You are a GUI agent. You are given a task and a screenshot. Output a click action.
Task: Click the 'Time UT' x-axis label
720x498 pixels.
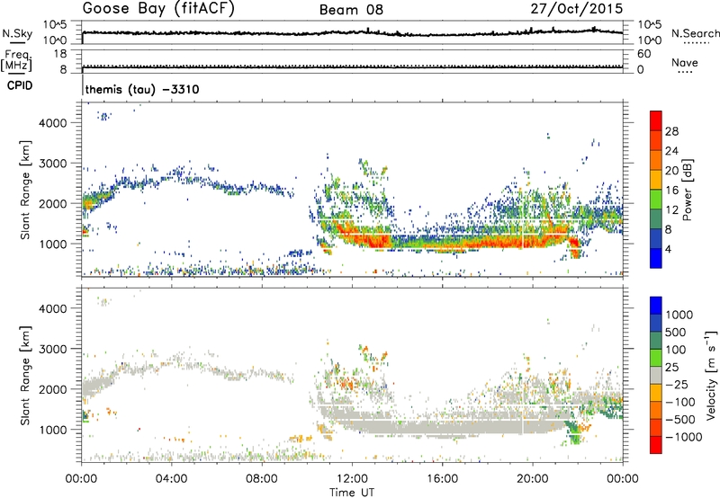tap(352, 493)
